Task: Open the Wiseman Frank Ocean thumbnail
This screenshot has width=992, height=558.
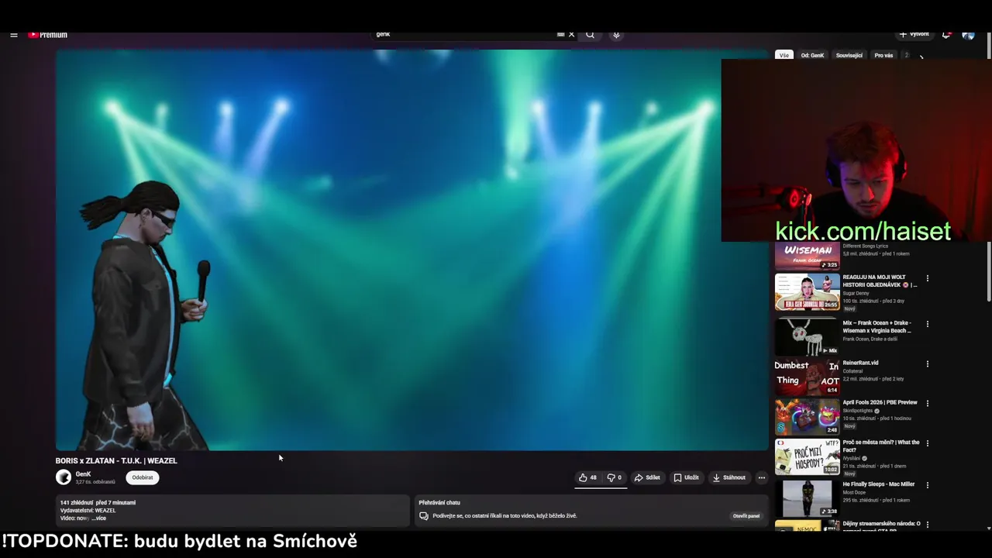Action: coord(807,256)
